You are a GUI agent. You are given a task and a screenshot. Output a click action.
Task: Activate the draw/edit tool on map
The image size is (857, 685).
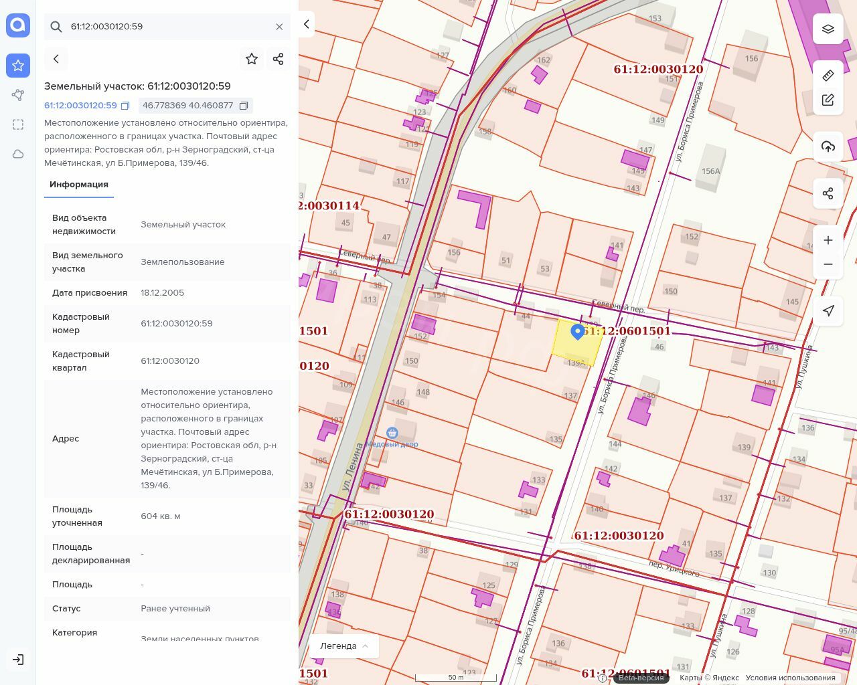(828, 100)
